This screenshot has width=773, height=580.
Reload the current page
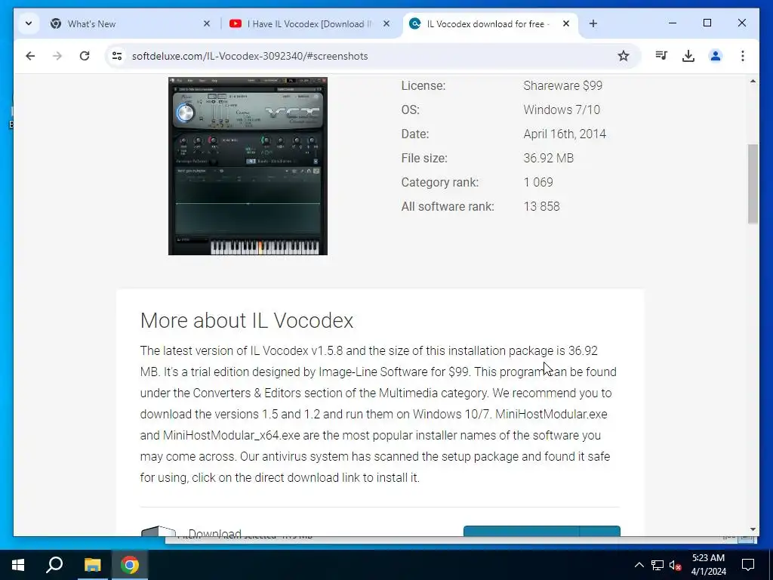(x=85, y=56)
